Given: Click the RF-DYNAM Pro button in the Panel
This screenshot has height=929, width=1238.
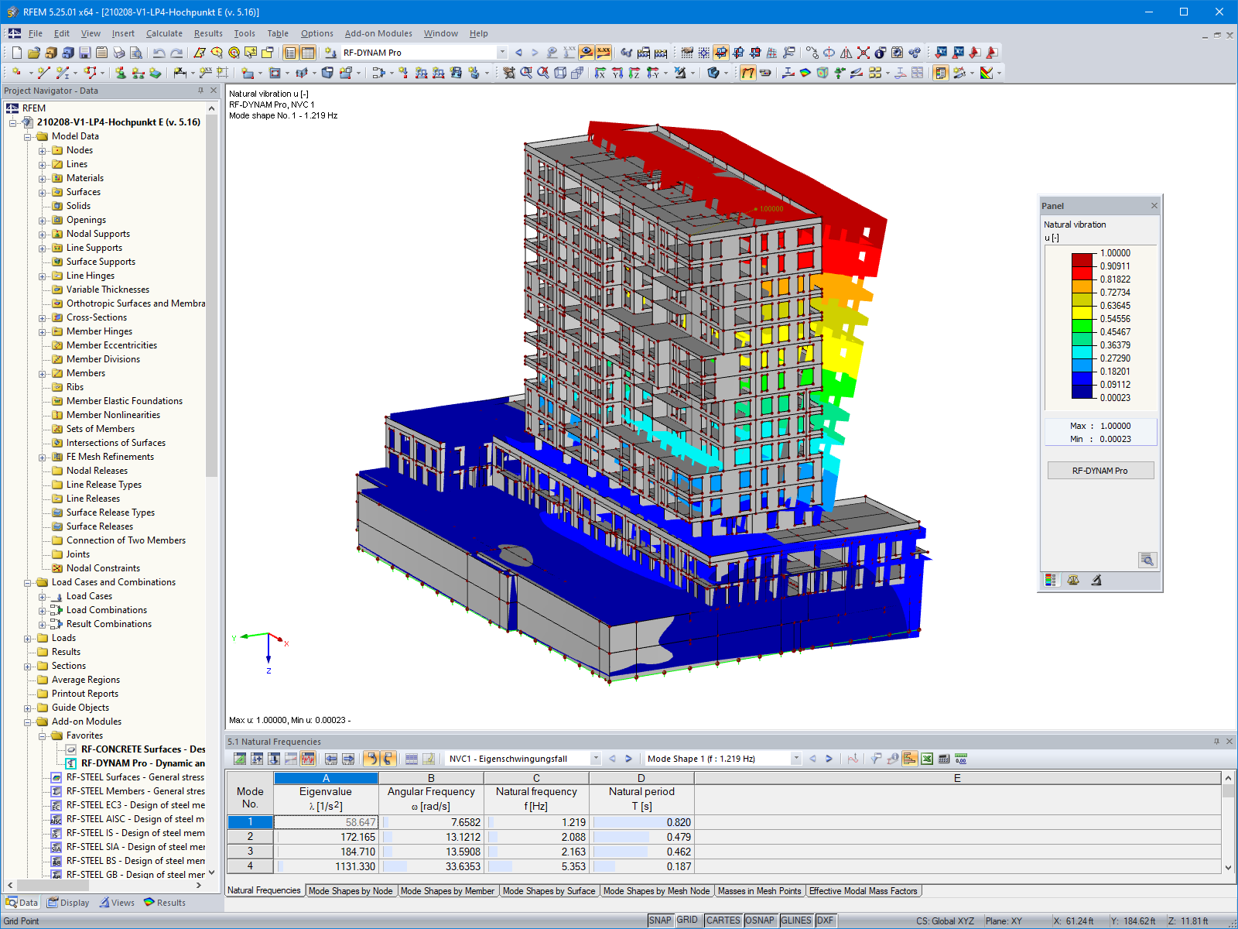Looking at the screenshot, I should pos(1100,470).
